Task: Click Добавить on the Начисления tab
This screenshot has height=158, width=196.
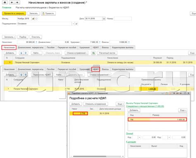Action: tap(10, 53)
